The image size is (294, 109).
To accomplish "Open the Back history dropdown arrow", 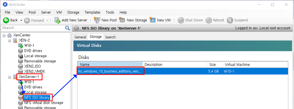I will (21, 20).
